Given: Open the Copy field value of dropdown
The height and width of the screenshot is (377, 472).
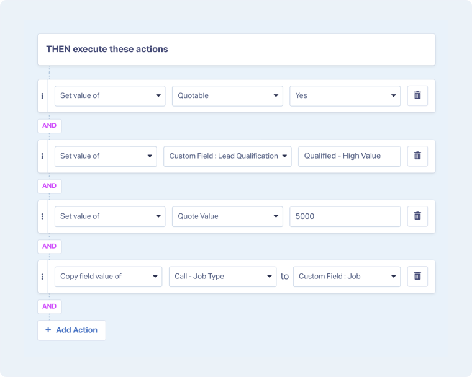Looking at the screenshot, I should pos(108,276).
